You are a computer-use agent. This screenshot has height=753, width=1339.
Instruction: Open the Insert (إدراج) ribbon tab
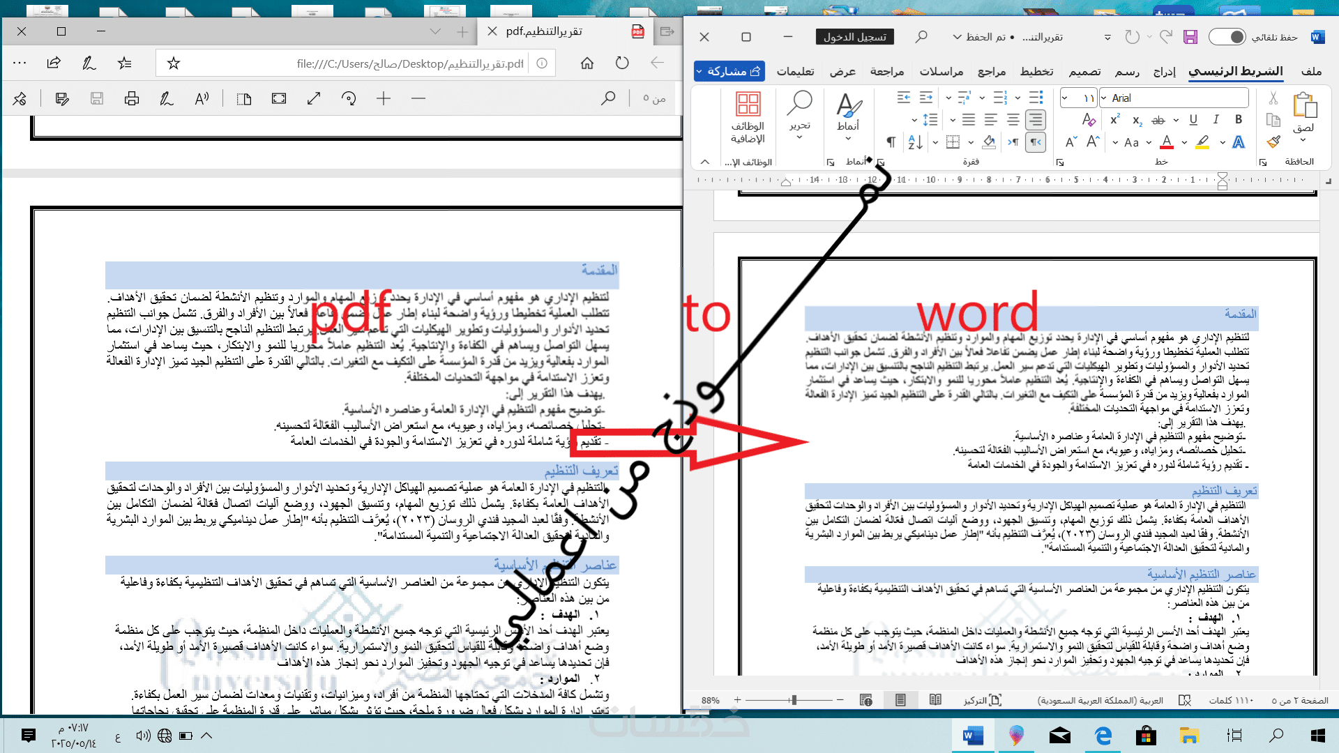click(1164, 71)
